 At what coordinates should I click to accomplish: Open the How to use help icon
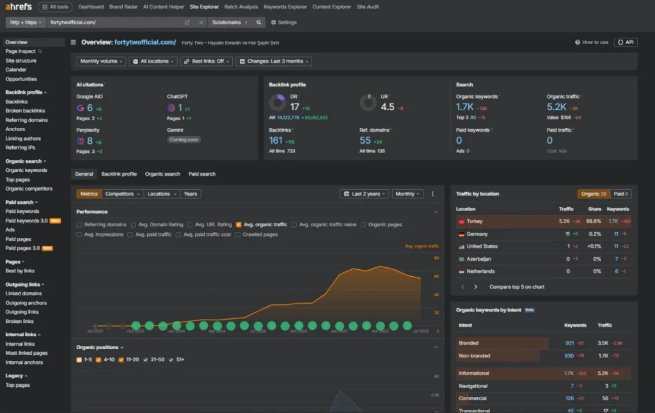pos(579,42)
